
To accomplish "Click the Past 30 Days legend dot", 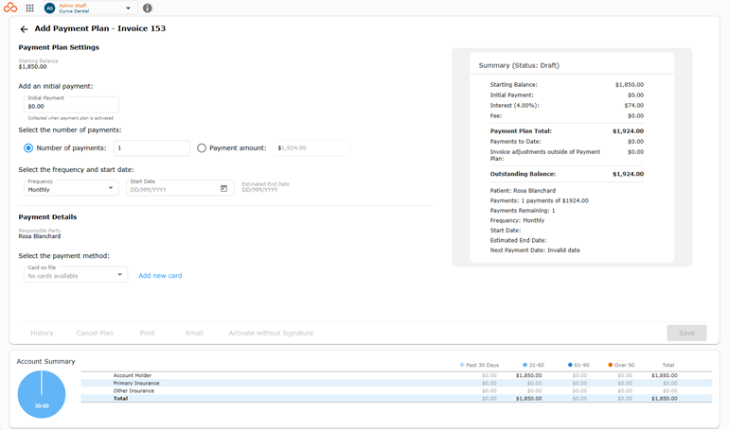I will pyautogui.click(x=462, y=365).
